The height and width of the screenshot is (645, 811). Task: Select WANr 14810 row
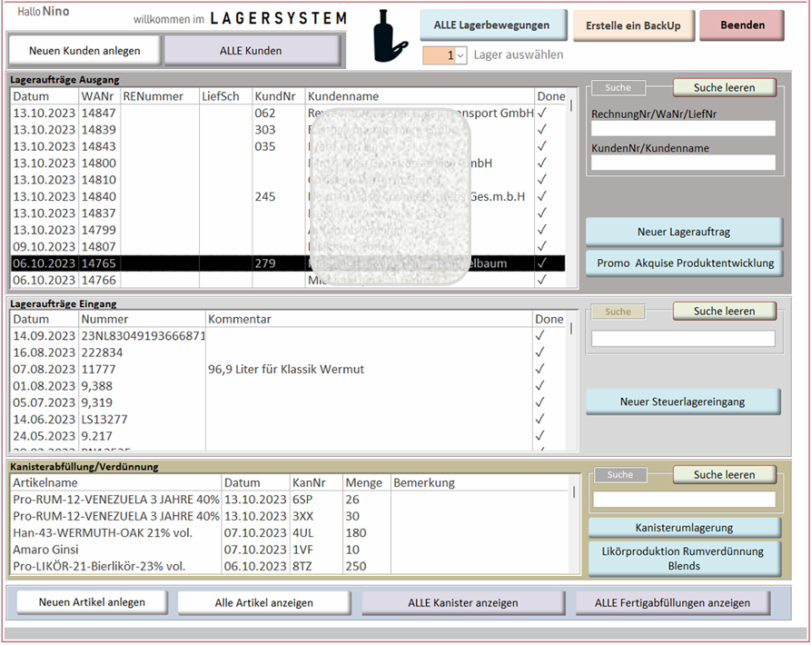point(288,180)
